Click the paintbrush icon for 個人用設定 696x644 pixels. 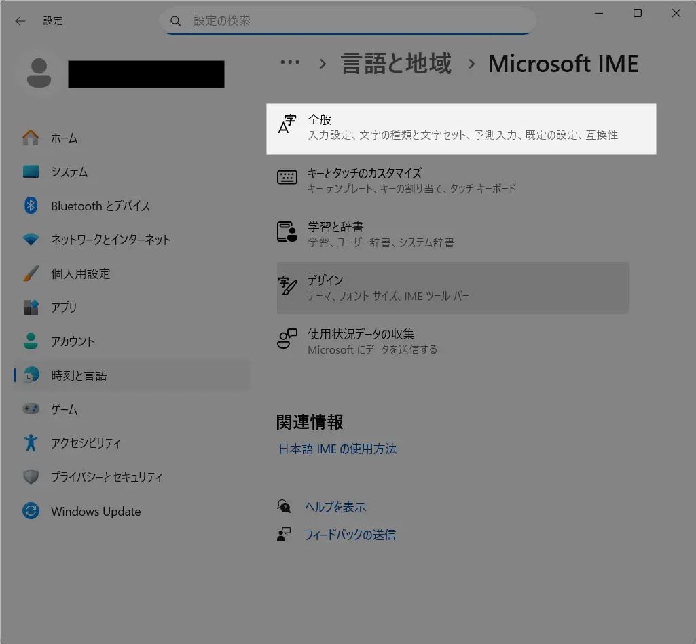coord(31,273)
